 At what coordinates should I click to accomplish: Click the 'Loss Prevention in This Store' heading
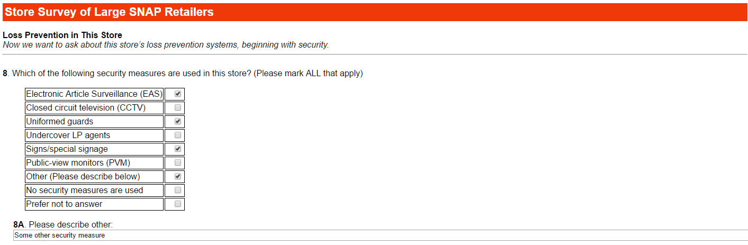(62, 35)
